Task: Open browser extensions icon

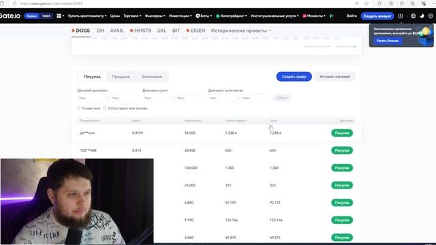Action: [379, 3]
